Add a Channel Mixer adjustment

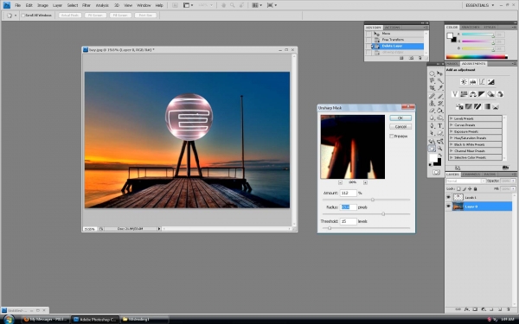(x=500, y=94)
